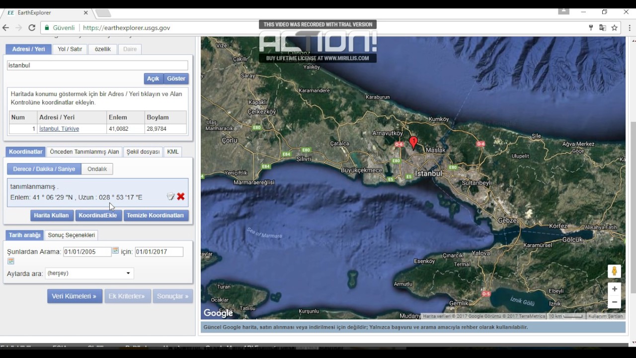
Task: Follow the İstanbul, Türkiye result link
Action: [59, 129]
